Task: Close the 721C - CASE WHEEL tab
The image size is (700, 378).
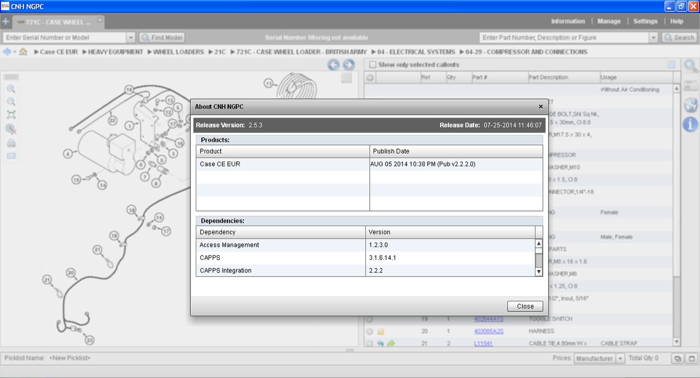Action: [x=100, y=20]
